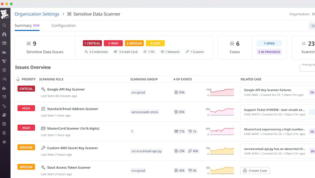Open the Slack Access Token Scanner rule
Screen dimensions: 315x178
(69, 168)
